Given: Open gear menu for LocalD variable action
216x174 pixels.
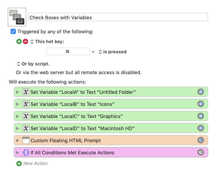Looking at the screenshot, I should click(x=201, y=128).
